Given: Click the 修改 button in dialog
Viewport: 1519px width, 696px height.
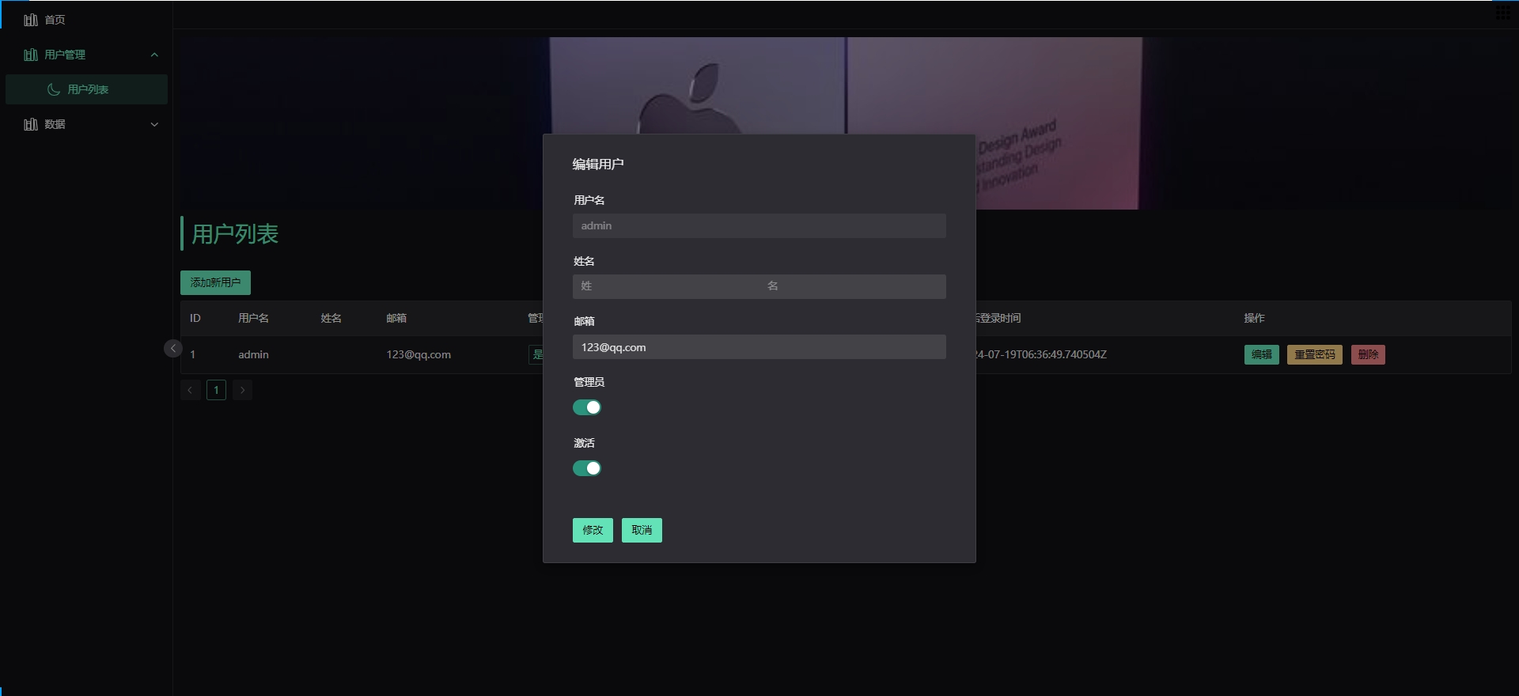Looking at the screenshot, I should pos(593,530).
